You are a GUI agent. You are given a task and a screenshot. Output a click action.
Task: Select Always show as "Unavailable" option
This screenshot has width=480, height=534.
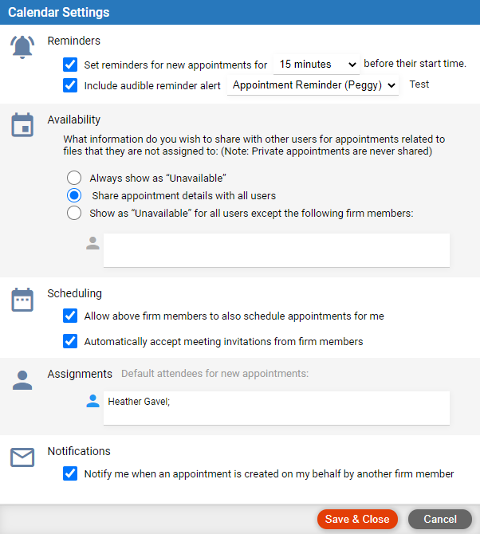[74, 178]
